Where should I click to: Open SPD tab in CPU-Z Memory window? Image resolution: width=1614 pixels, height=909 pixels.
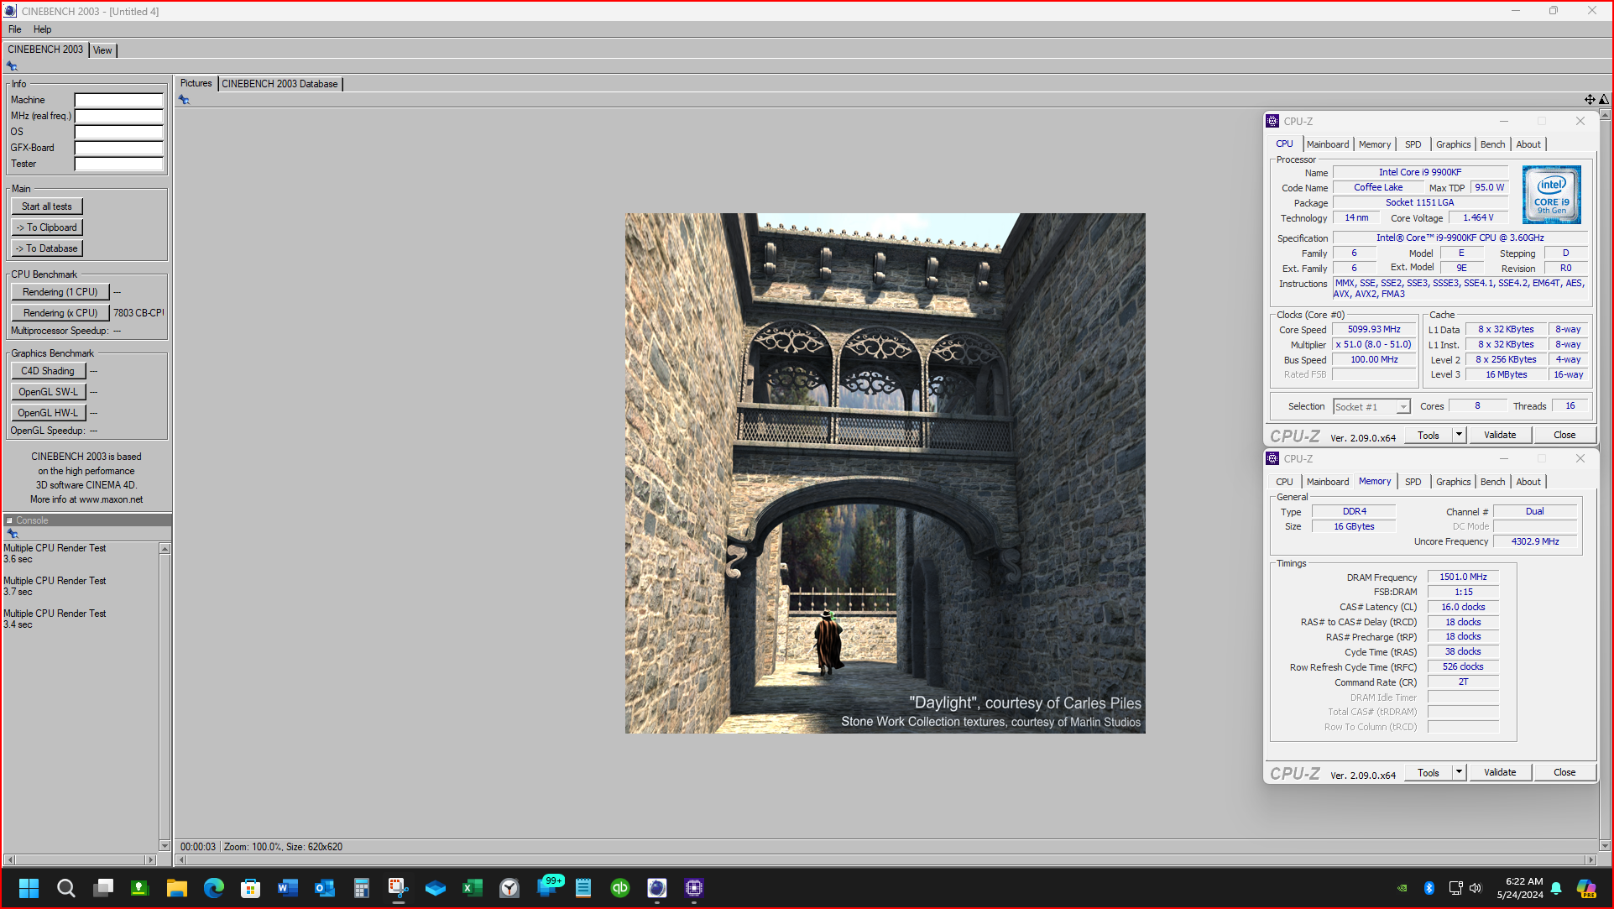coord(1413,482)
